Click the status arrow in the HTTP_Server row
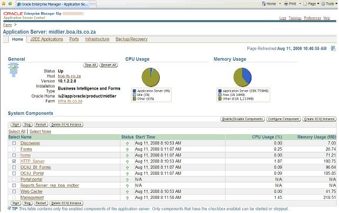The width and height of the screenshot is (339, 213). click(127, 161)
